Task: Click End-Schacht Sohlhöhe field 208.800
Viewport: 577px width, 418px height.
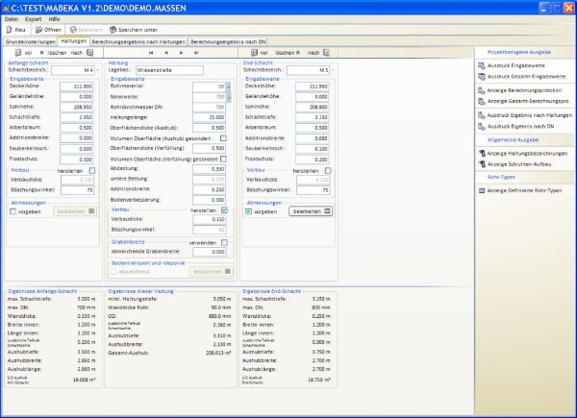Action: pyautogui.click(x=312, y=107)
